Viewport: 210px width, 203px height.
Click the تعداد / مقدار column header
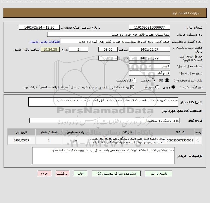click(49, 132)
